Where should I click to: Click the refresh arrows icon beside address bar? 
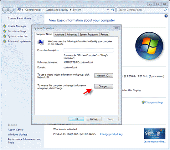(113, 10)
